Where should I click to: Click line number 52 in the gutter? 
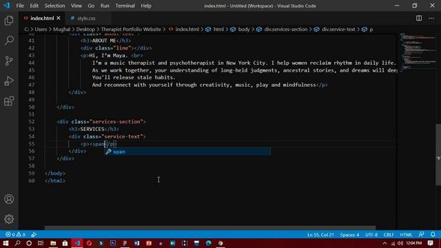(x=32, y=122)
